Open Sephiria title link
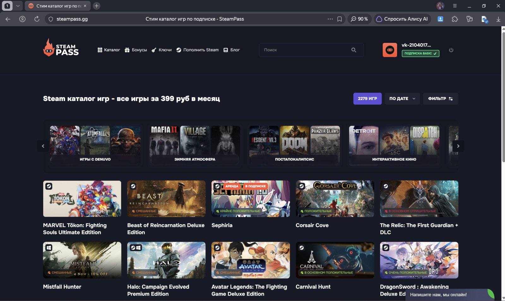Screen dimensions: 505x301 222,225
